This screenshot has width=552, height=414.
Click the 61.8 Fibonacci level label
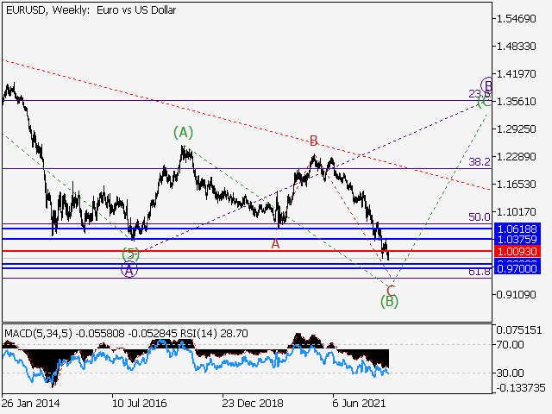[x=480, y=272]
